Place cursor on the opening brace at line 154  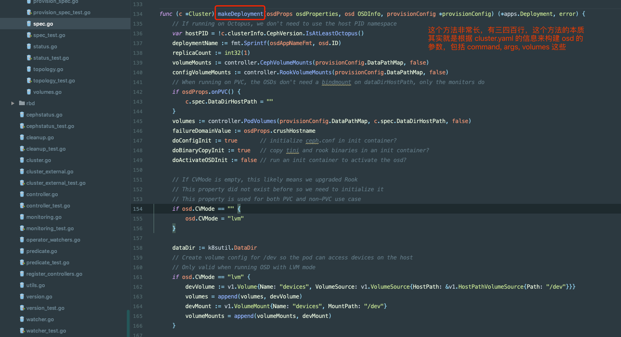click(x=239, y=209)
